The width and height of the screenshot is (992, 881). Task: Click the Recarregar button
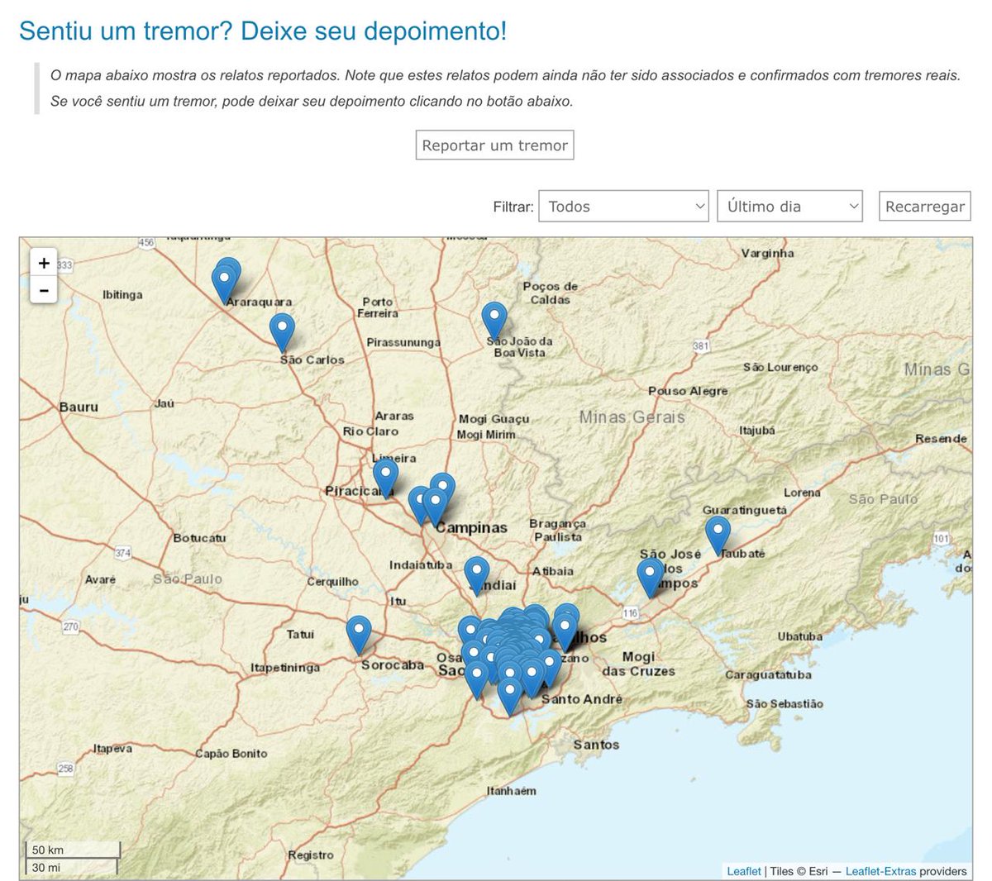[x=924, y=206]
